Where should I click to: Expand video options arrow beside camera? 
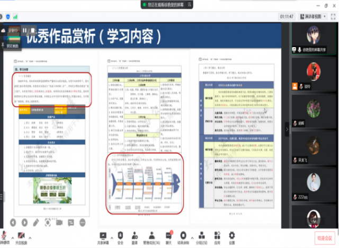click(x=30, y=234)
